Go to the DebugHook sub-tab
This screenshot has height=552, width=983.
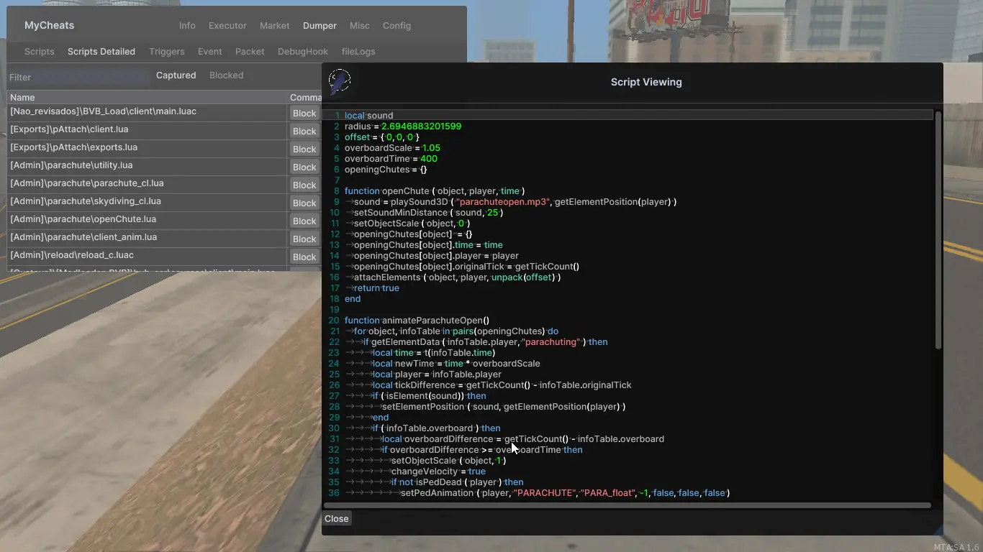(x=302, y=51)
